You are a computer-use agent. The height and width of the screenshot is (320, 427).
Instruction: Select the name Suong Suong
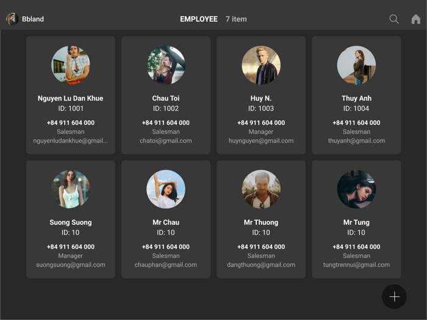71,222
